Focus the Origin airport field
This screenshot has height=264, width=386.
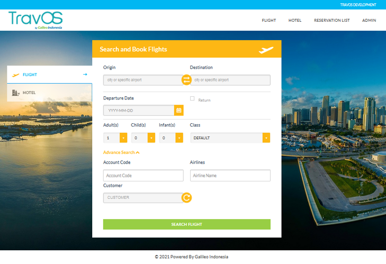pos(143,80)
